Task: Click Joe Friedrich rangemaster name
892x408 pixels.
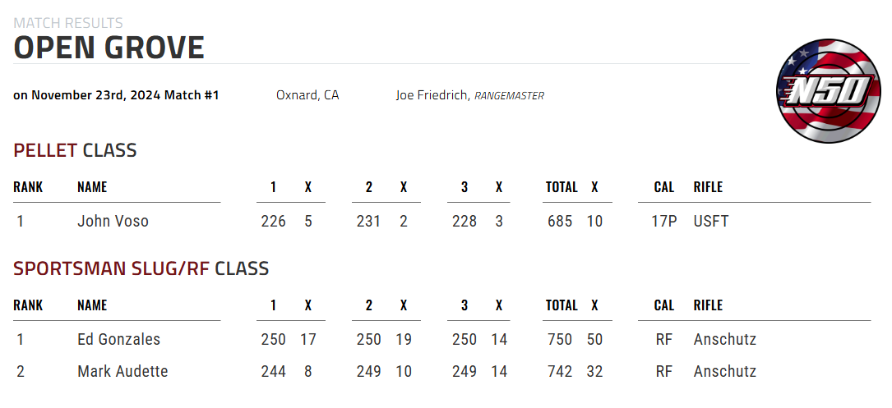Action: click(433, 95)
